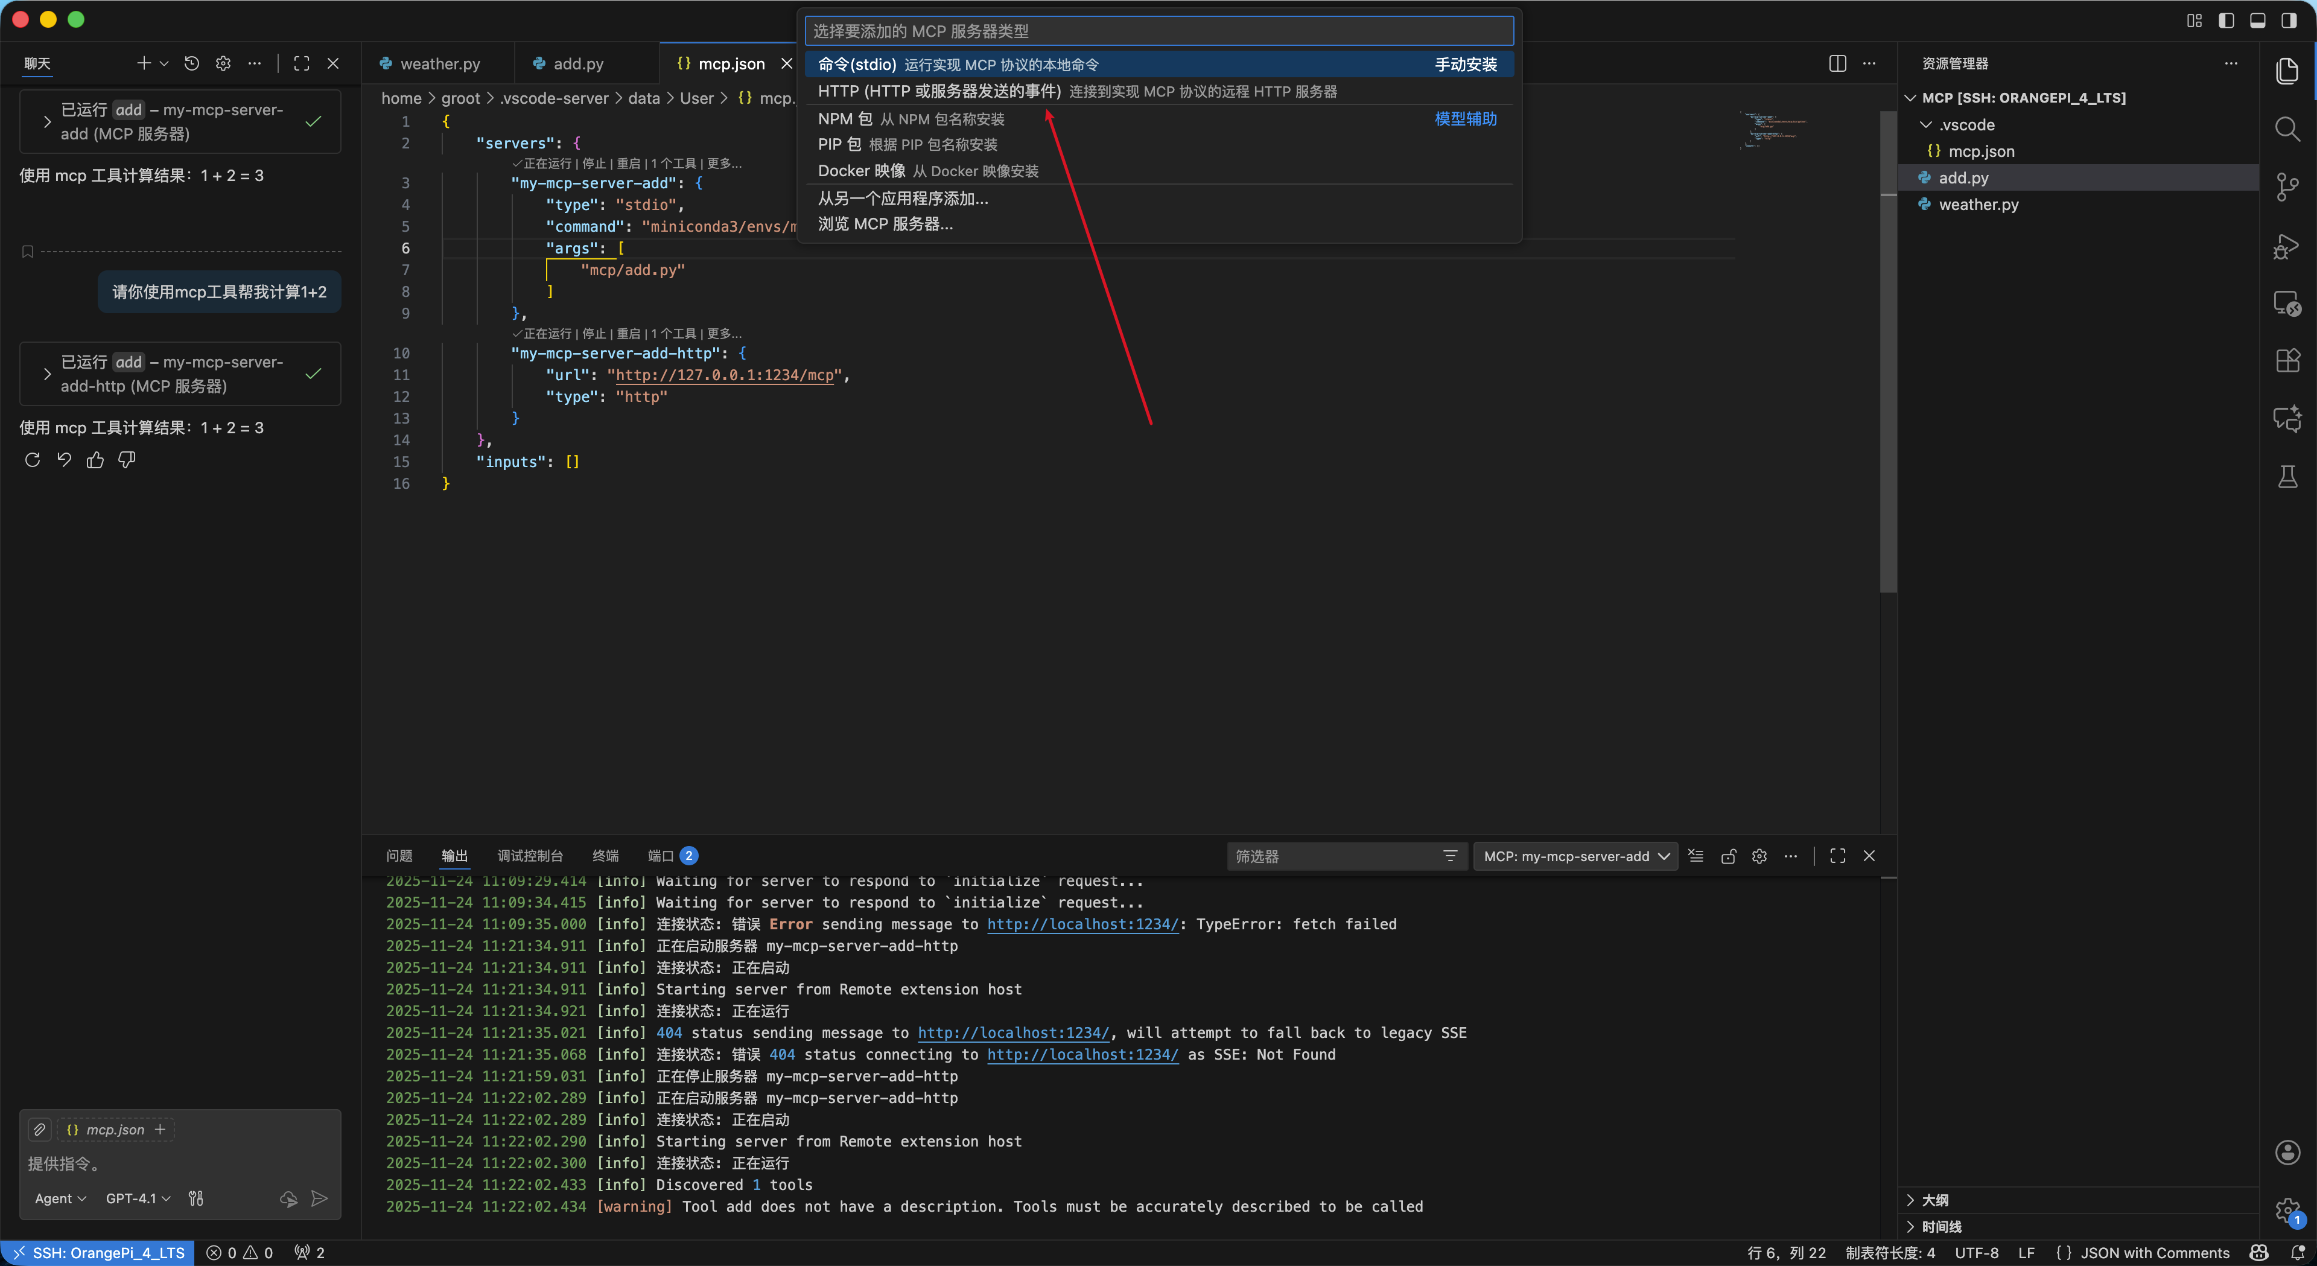Click the thumbs up feedback icon

[x=95, y=460]
